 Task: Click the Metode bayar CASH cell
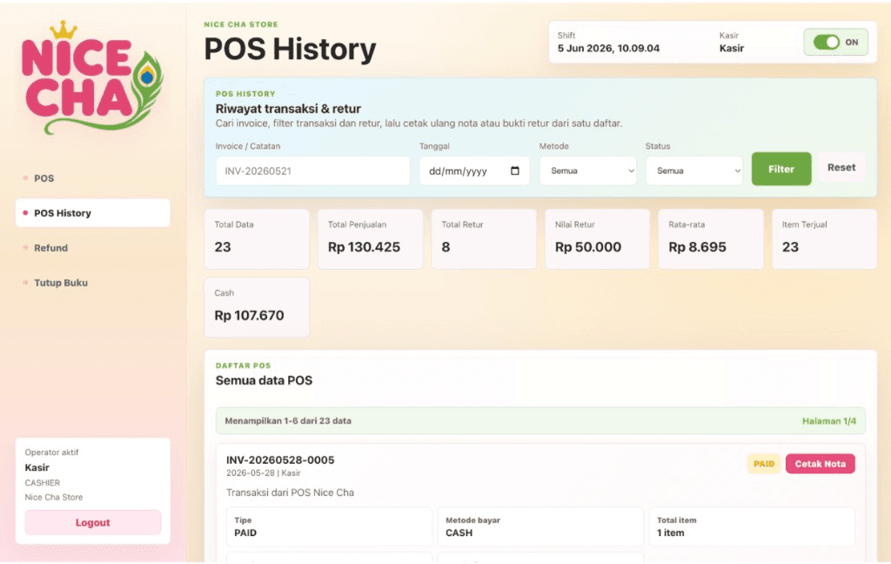click(539, 527)
